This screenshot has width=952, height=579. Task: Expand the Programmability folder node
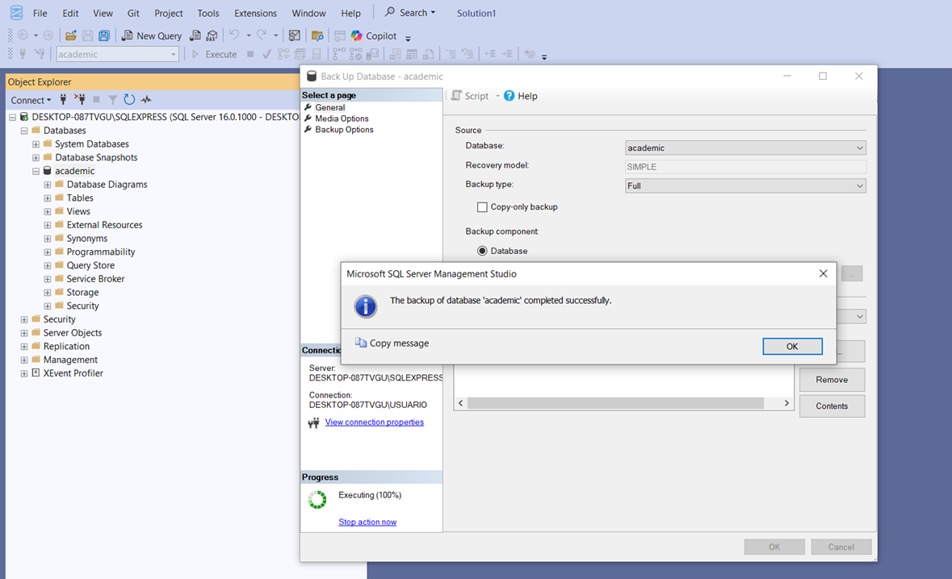coord(48,252)
